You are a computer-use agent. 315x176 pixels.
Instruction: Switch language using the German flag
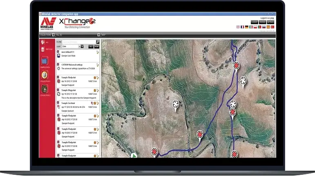[247, 27]
